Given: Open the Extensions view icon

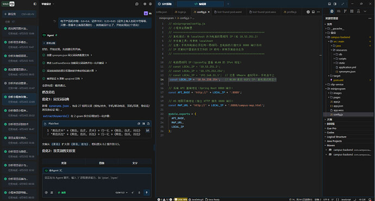Looking at the screenshot, I should tap(352, 11).
